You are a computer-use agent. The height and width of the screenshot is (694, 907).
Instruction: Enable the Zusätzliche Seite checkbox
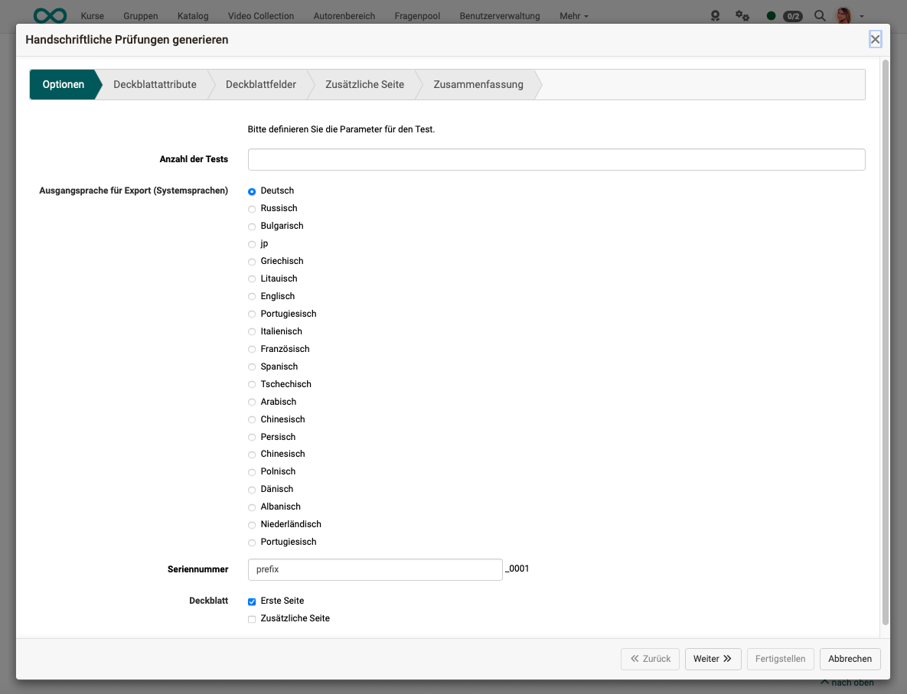point(251,618)
